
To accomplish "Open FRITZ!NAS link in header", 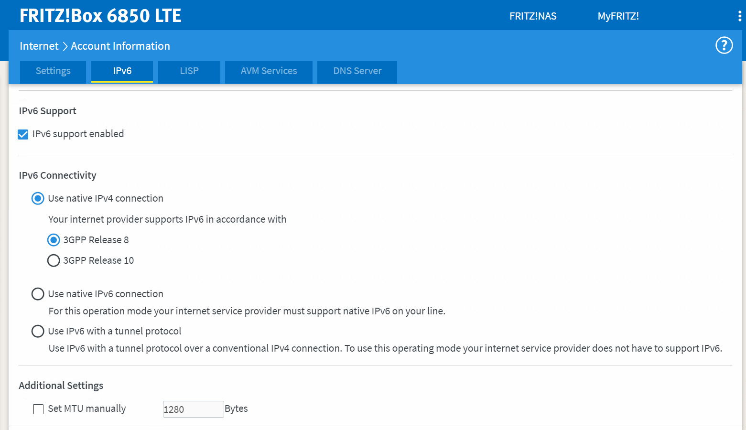I will point(533,16).
